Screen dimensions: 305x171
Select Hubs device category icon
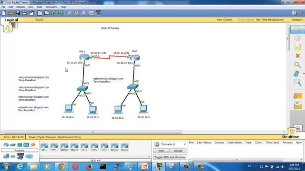click(20, 145)
